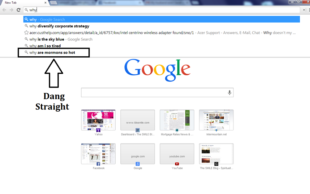Maximize the browser window

pos(298,2)
